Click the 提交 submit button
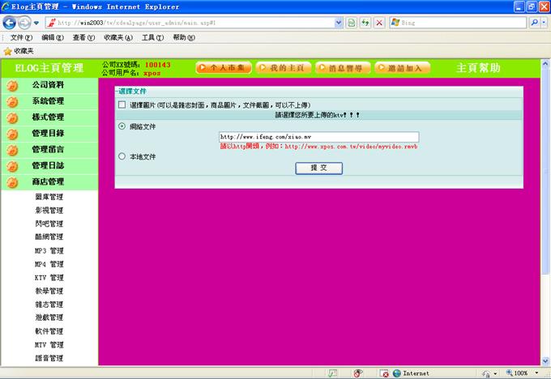The height and width of the screenshot is (379, 551). pyautogui.click(x=318, y=168)
